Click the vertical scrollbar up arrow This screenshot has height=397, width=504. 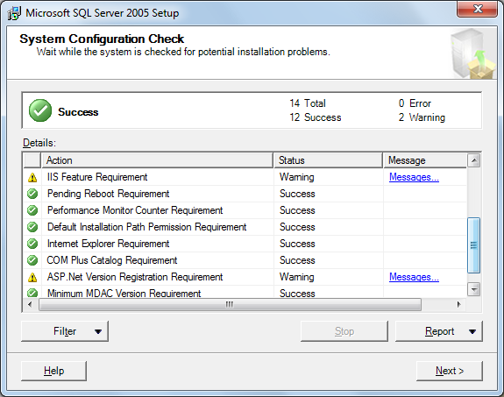tap(474, 160)
